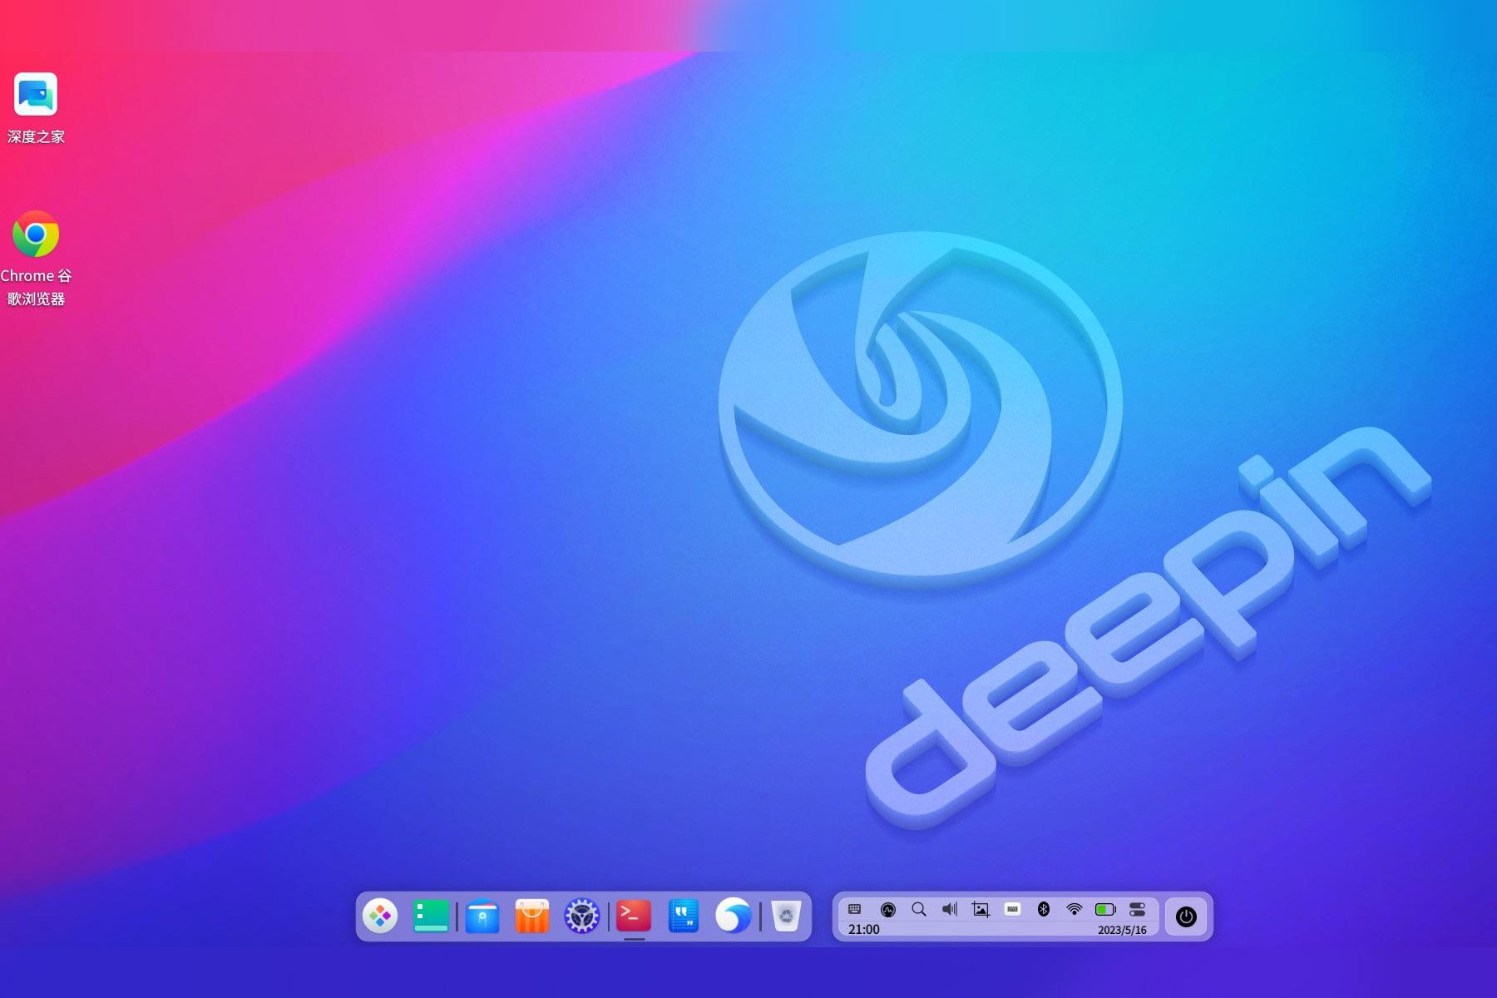Switch to the red terminal dock icon

pyautogui.click(x=634, y=916)
